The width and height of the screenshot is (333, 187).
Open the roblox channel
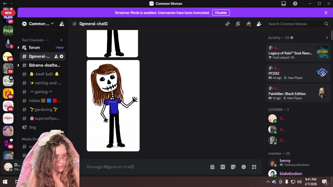43,101
